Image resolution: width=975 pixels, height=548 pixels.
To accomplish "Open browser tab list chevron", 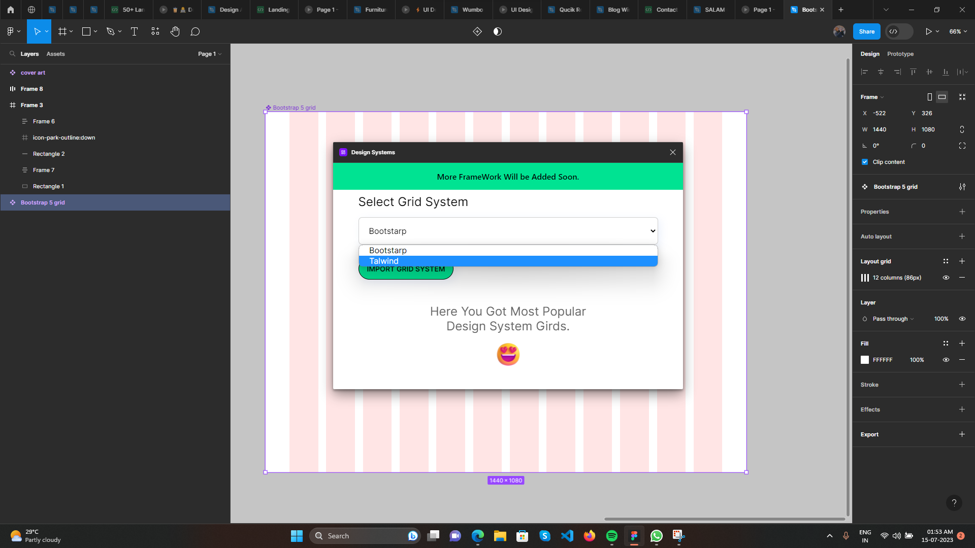I will pos(886,10).
